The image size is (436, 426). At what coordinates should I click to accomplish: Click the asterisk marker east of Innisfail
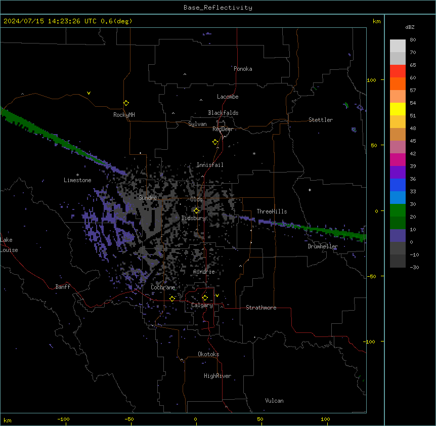tap(254, 153)
